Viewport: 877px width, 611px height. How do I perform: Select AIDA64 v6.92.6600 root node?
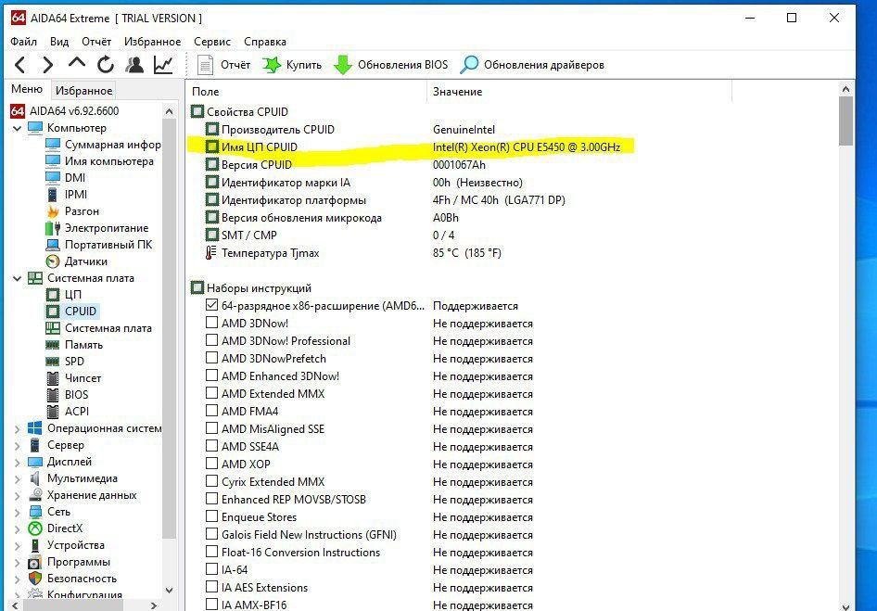pyautogui.click(x=66, y=110)
